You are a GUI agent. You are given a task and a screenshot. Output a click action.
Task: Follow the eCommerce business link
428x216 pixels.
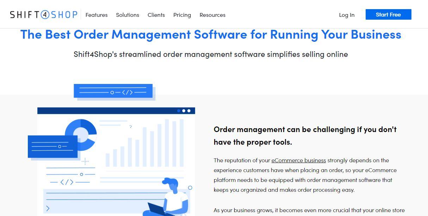[299, 160]
